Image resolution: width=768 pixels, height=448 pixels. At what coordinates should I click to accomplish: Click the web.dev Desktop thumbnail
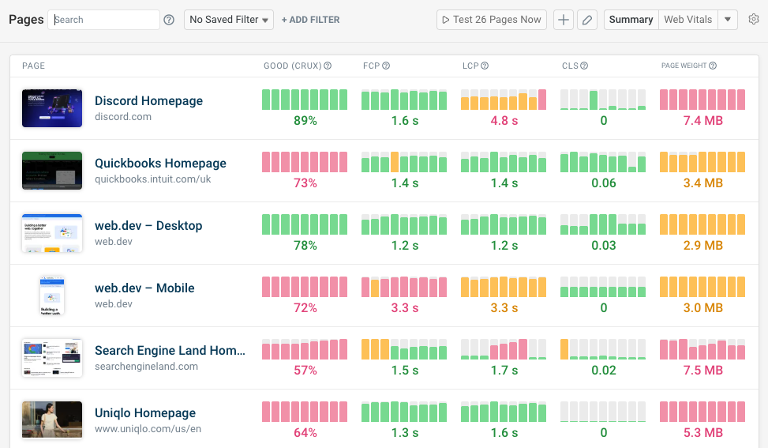coord(52,233)
